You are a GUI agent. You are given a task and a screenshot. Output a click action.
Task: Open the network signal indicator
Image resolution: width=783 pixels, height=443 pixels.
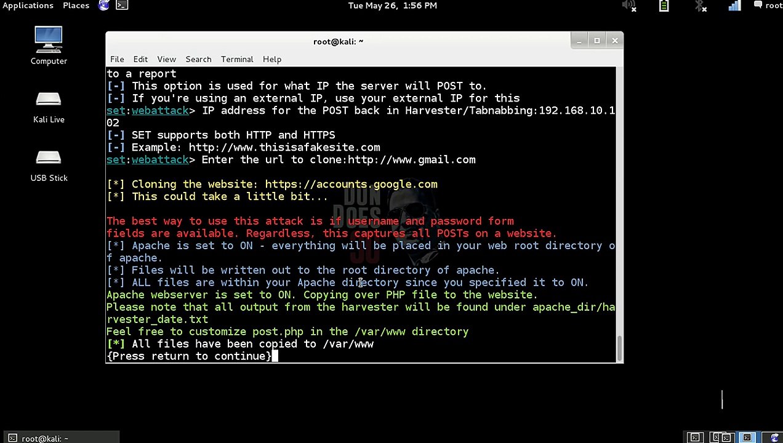(735, 6)
